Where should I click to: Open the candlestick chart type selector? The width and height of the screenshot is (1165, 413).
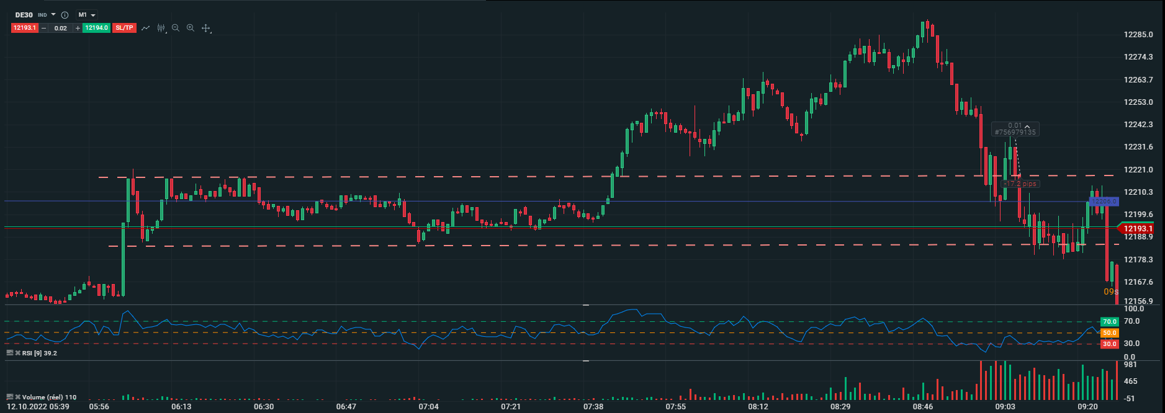tap(161, 28)
